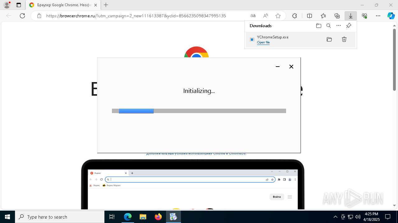Image resolution: width=398 pixels, height=223 pixels.
Task: Minimize the Initializing installer dialog
Action: 278,67
